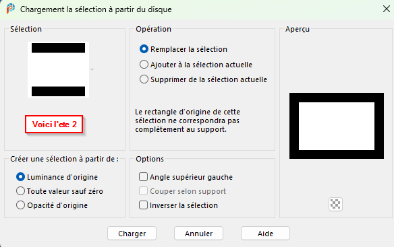Image resolution: width=394 pixels, height=247 pixels.
Task: Click the dialog title bar text
Action: click(96, 9)
